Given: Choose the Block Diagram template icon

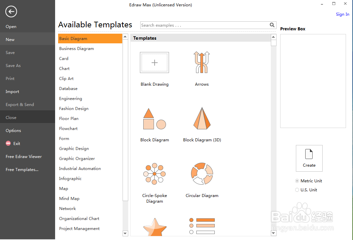Looking at the screenshot, I should 154,119.
